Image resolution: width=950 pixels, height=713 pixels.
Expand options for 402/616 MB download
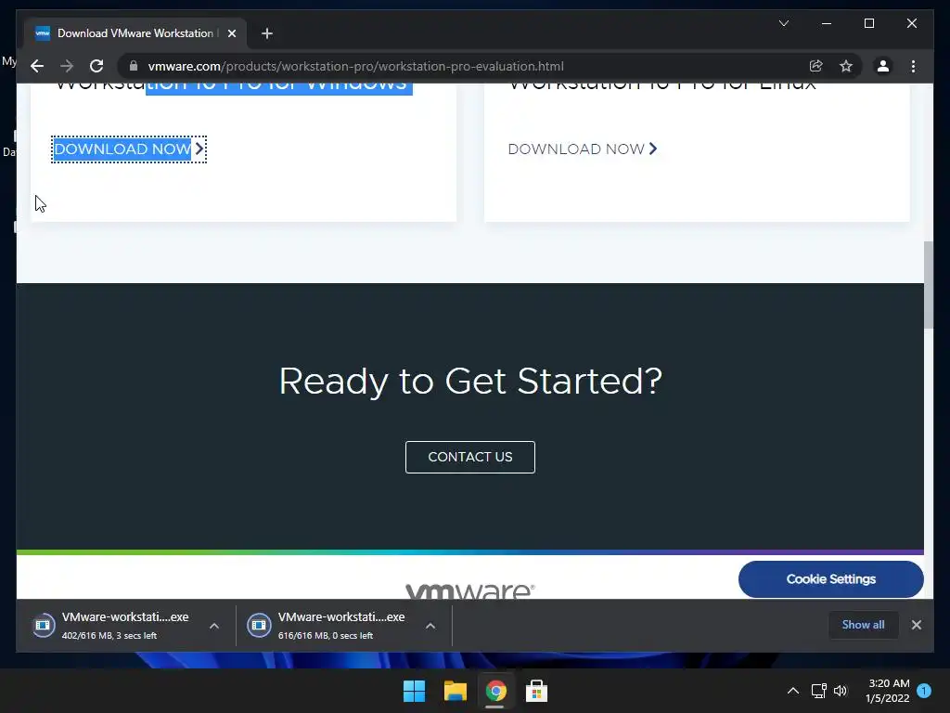pyautogui.click(x=214, y=626)
